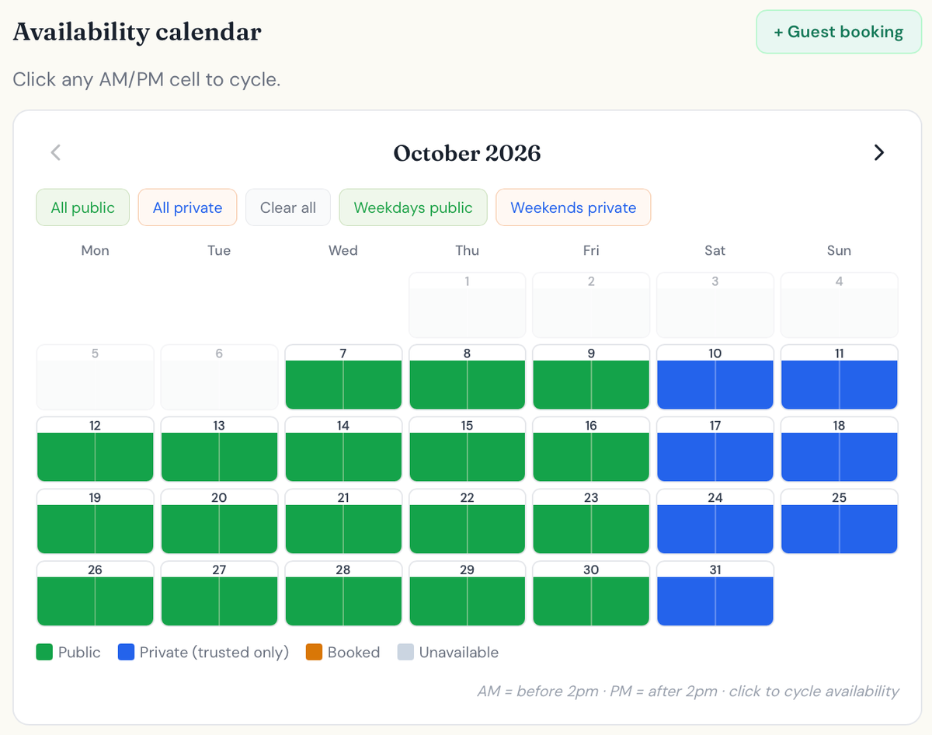Click the grey Unavailable legend swatch

point(405,653)
